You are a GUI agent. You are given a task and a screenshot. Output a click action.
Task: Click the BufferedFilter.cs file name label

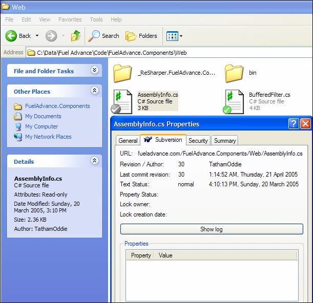tap(269, 95)
